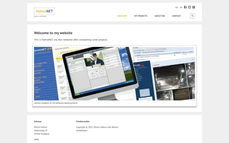Click the search magnifier button
Viewport: 229px width, 143px height.
(192, 16)
